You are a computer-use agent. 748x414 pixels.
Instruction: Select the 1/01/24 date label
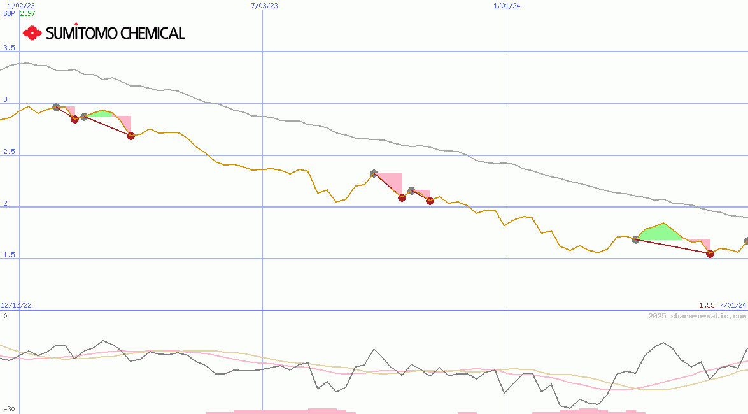[x=505, y=6]
